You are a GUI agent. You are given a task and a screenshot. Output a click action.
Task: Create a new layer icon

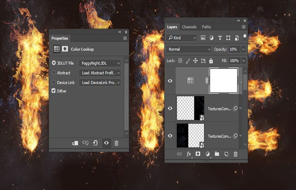click(226, 154)
